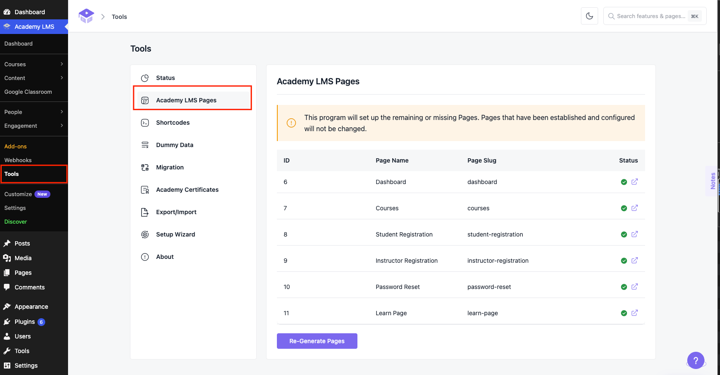The width and height of the screenshot is (720, 375).
Task: Open WordPress Media menu
Action: point(34,258)
